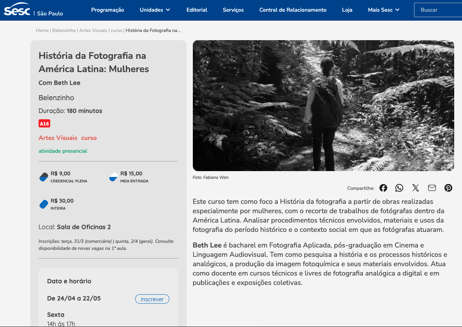The image size is (462, 327).
Task: Click the Inteira ticket icon
Action: pyautogui.click(x=44, y=204)
